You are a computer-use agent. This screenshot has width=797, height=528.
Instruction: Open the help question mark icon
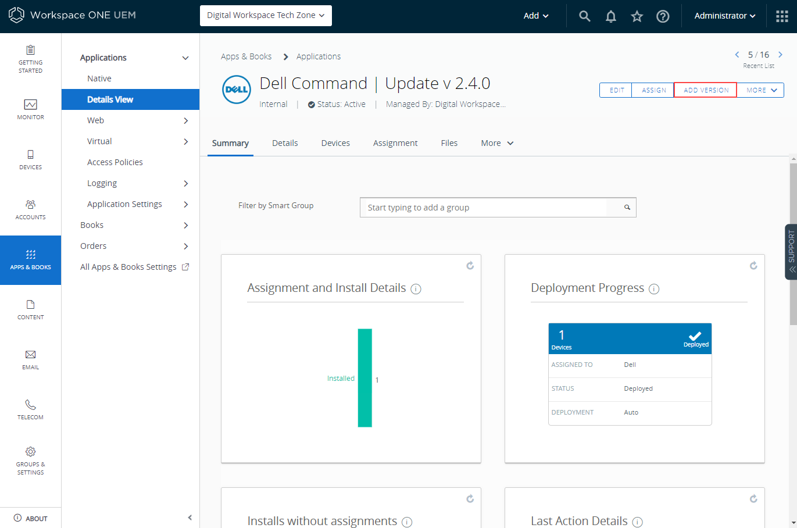tap(663, 16)
